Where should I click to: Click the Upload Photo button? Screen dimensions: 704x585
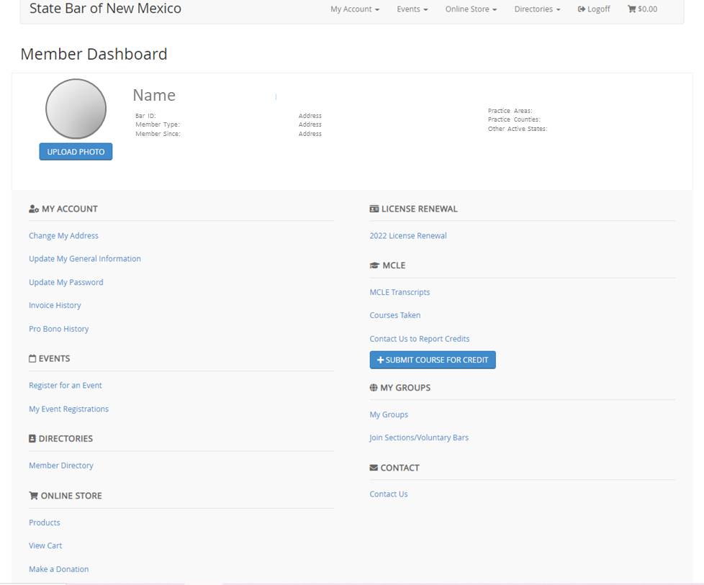76,152
